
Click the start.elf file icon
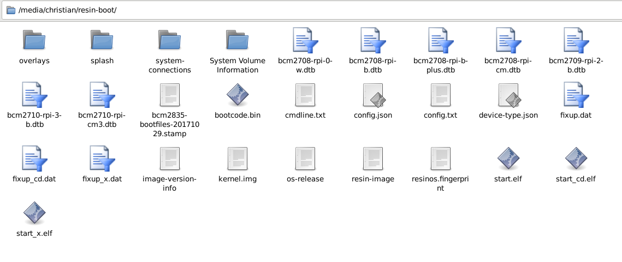click(x=508, y=159)
